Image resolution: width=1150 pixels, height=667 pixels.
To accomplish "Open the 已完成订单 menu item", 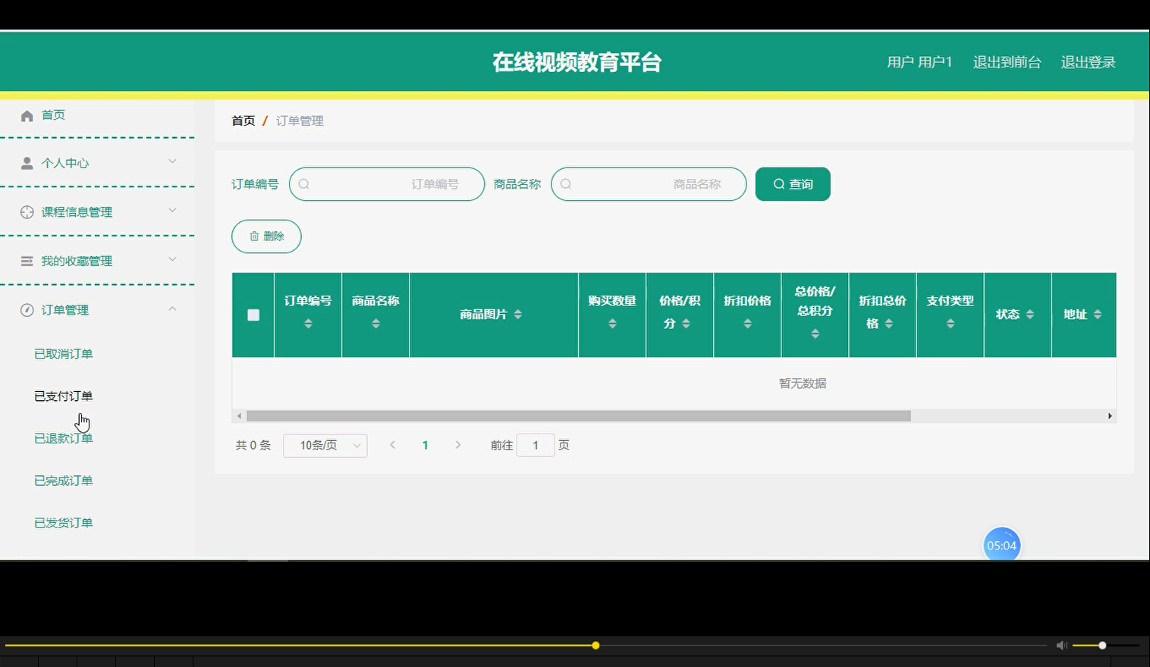I will (x=63, y=480).
